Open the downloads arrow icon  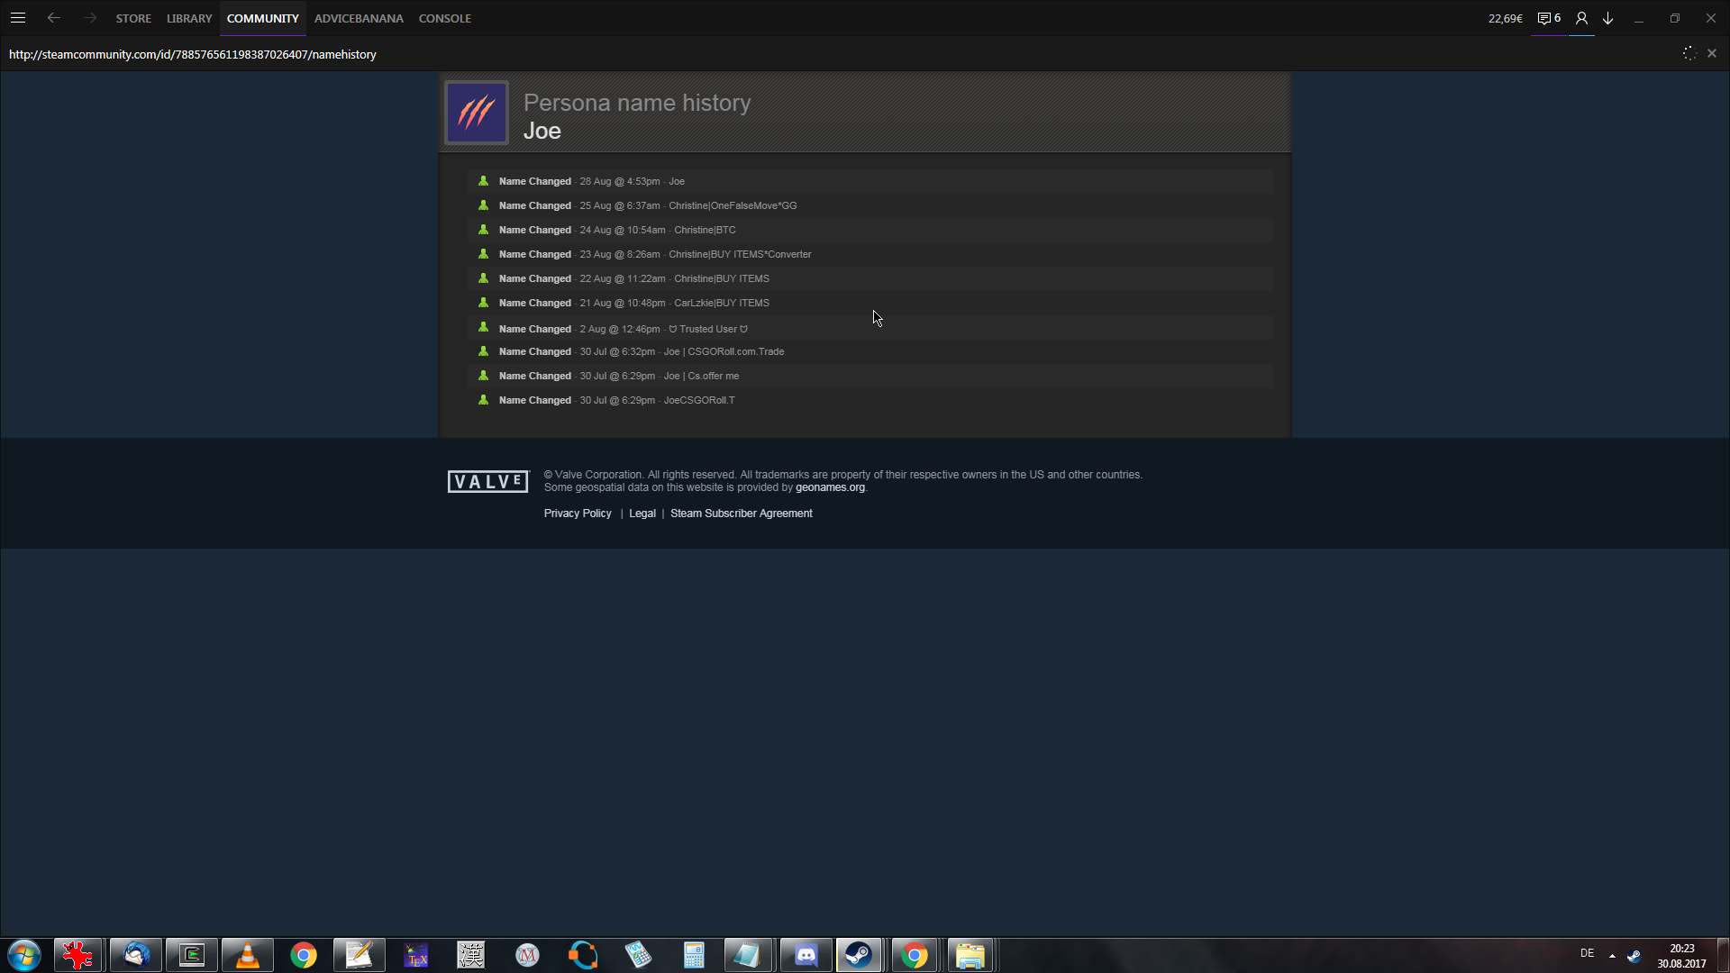(1607, 18)
